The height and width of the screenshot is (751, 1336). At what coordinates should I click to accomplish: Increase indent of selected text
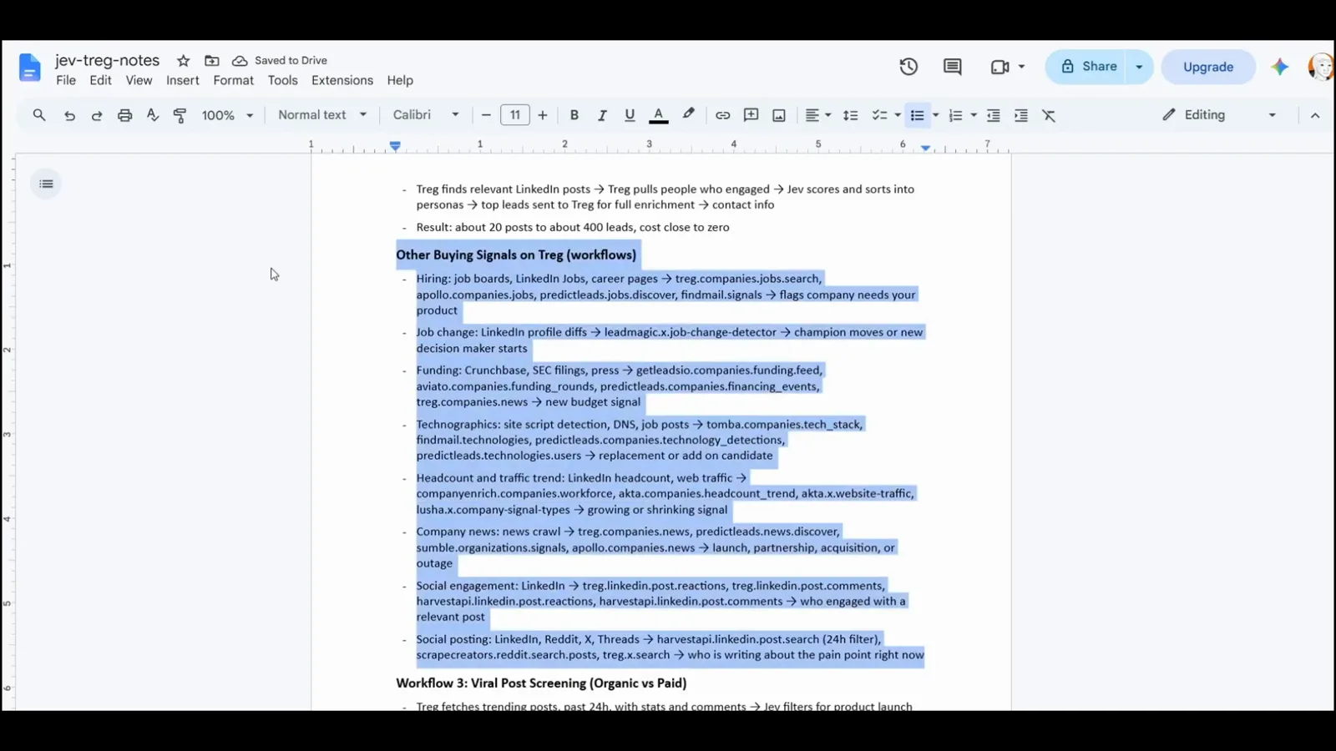point(1020,115)
